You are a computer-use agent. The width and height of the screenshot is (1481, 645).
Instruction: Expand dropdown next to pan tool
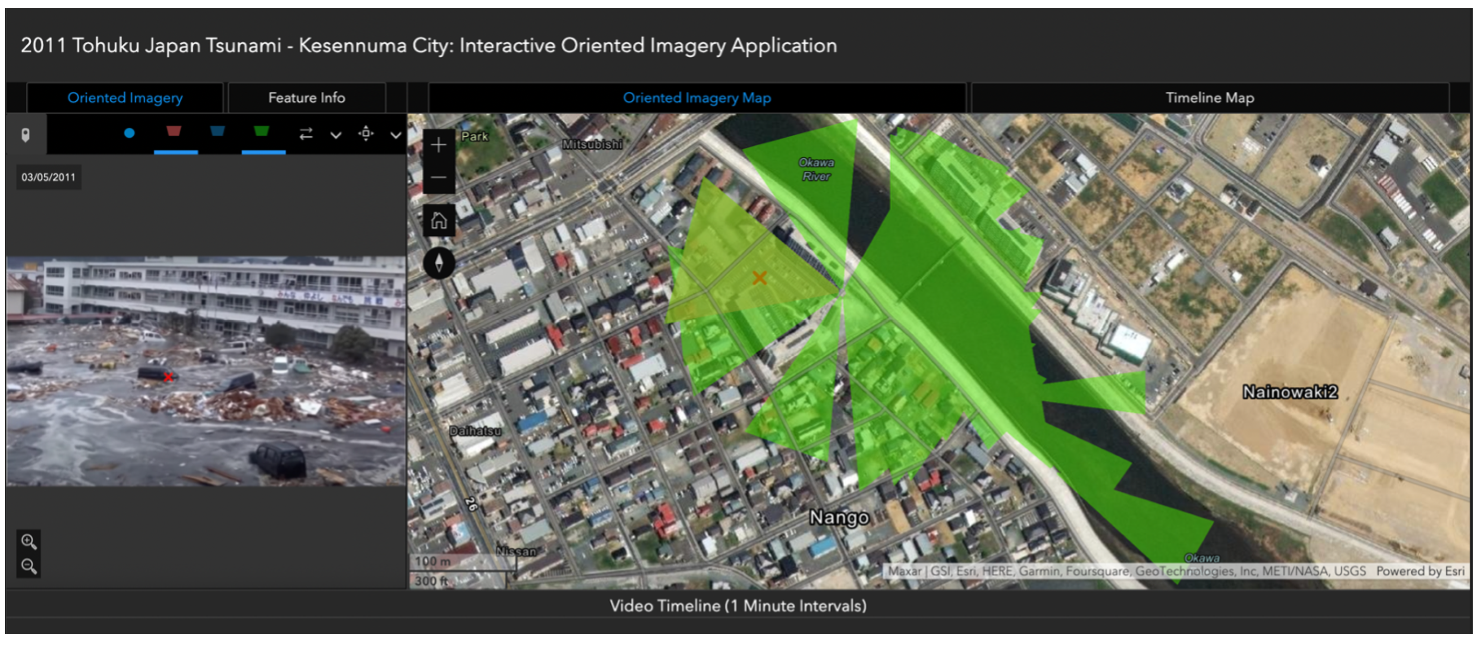point(396,136)
